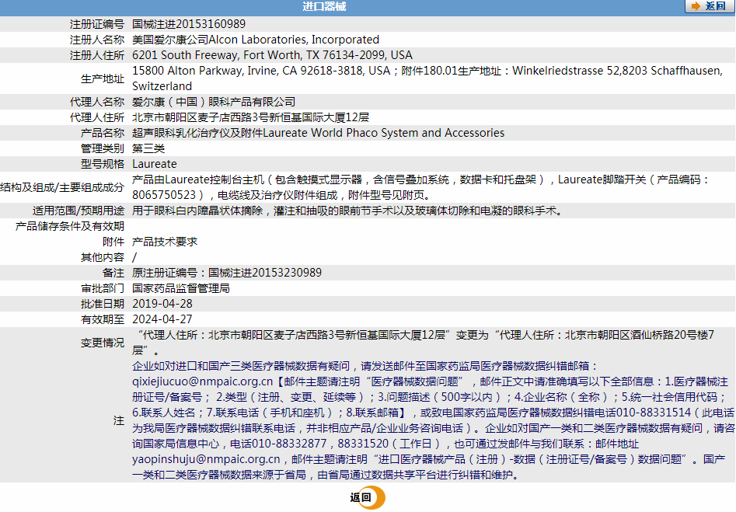
Task: Click the 审批部门 label
Action: [x=103, y=287]
